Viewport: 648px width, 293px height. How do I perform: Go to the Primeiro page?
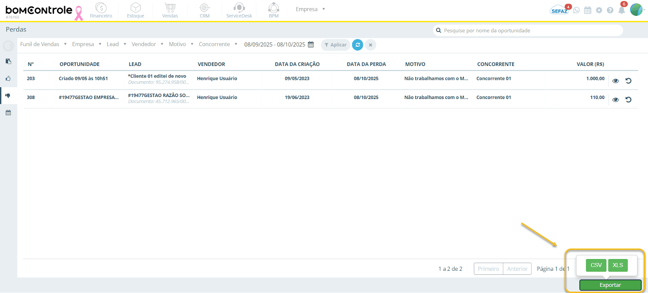[x=488, y=269]
